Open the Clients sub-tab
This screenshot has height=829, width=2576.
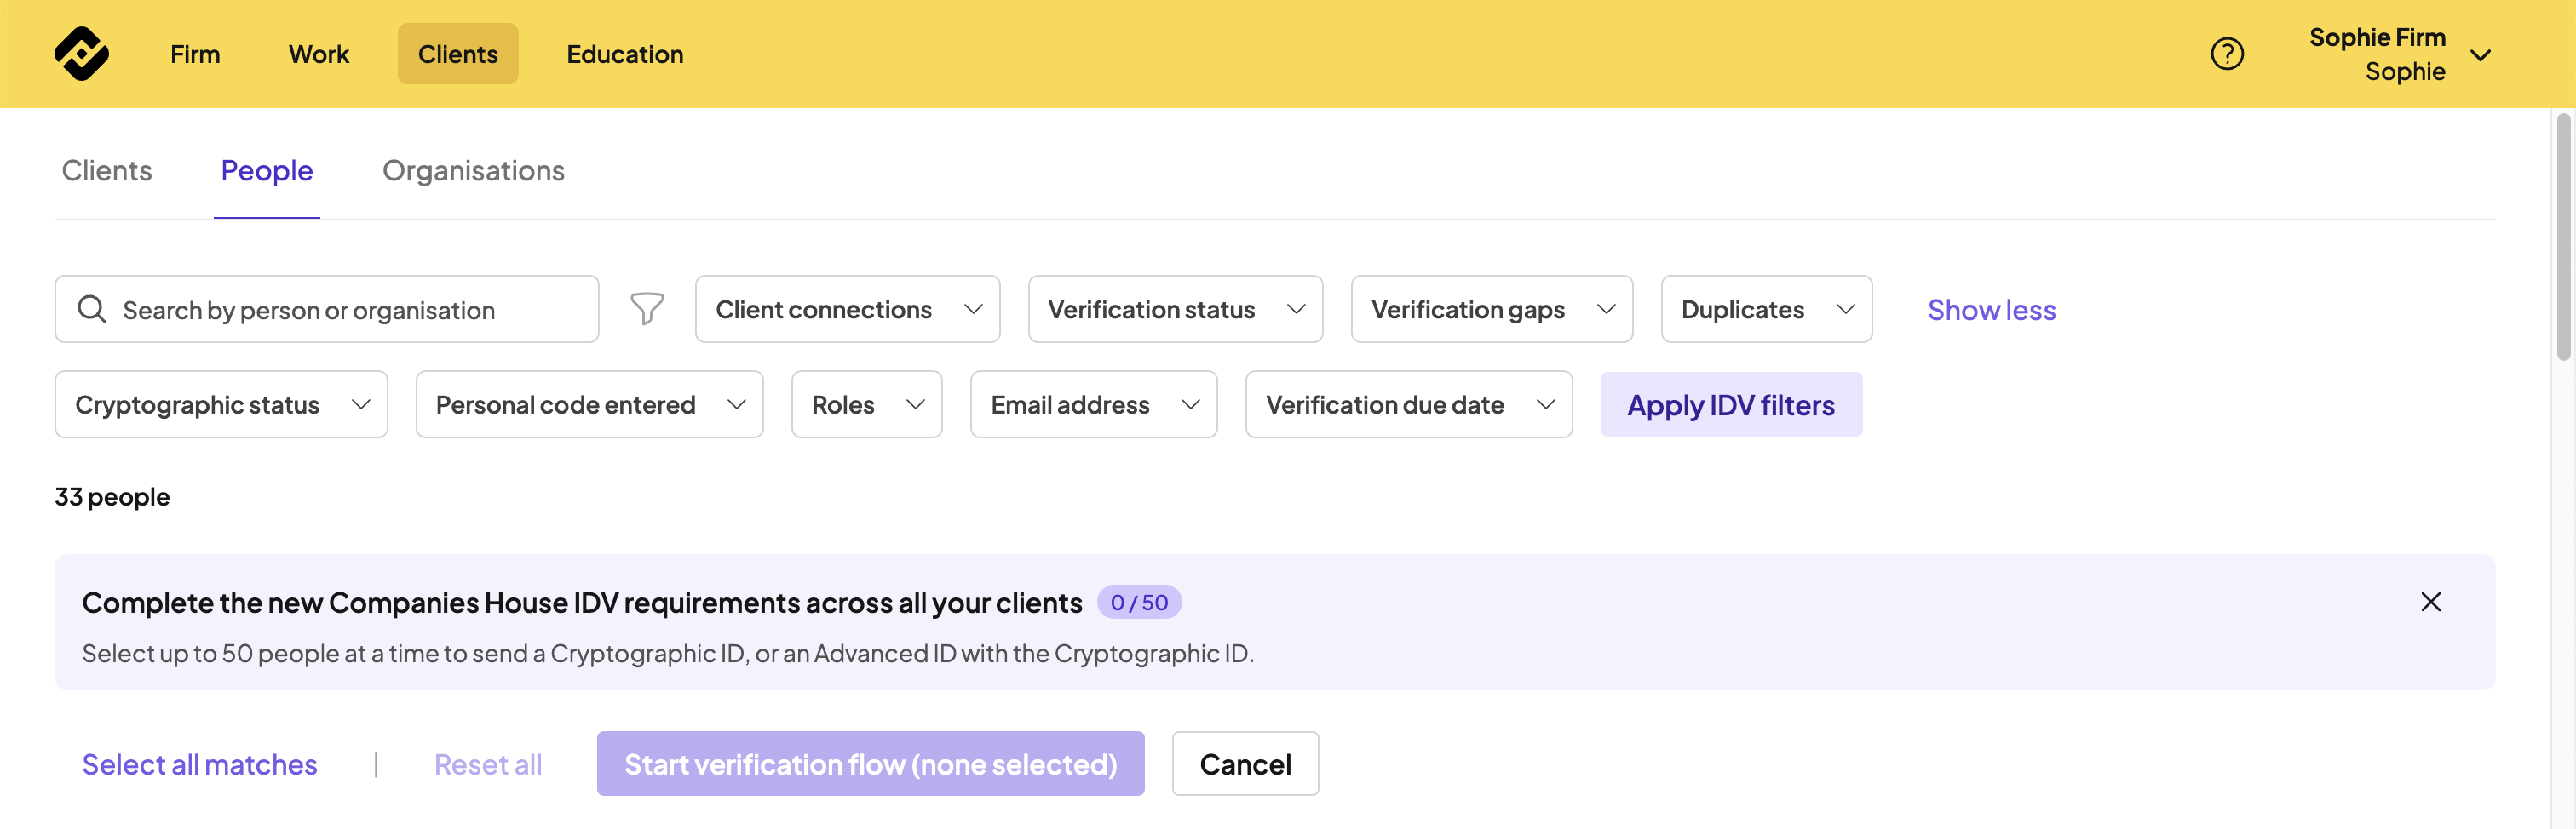[107, 171]
